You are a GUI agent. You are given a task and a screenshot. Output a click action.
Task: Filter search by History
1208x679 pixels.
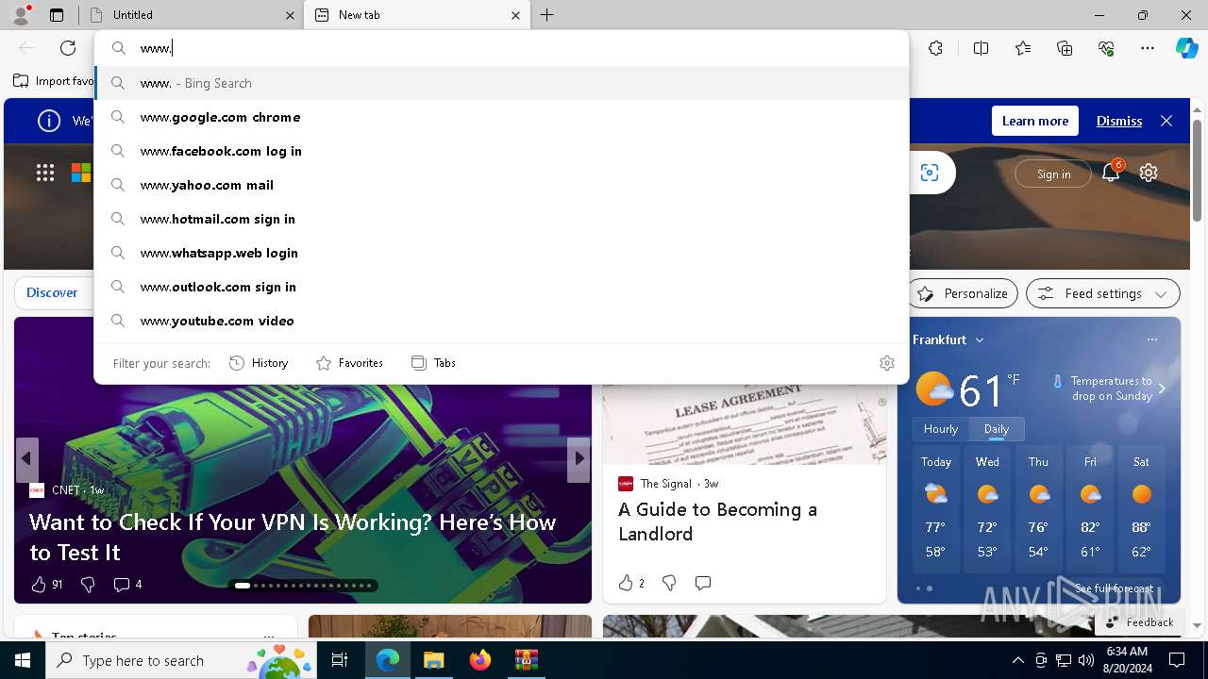point(260,363)
